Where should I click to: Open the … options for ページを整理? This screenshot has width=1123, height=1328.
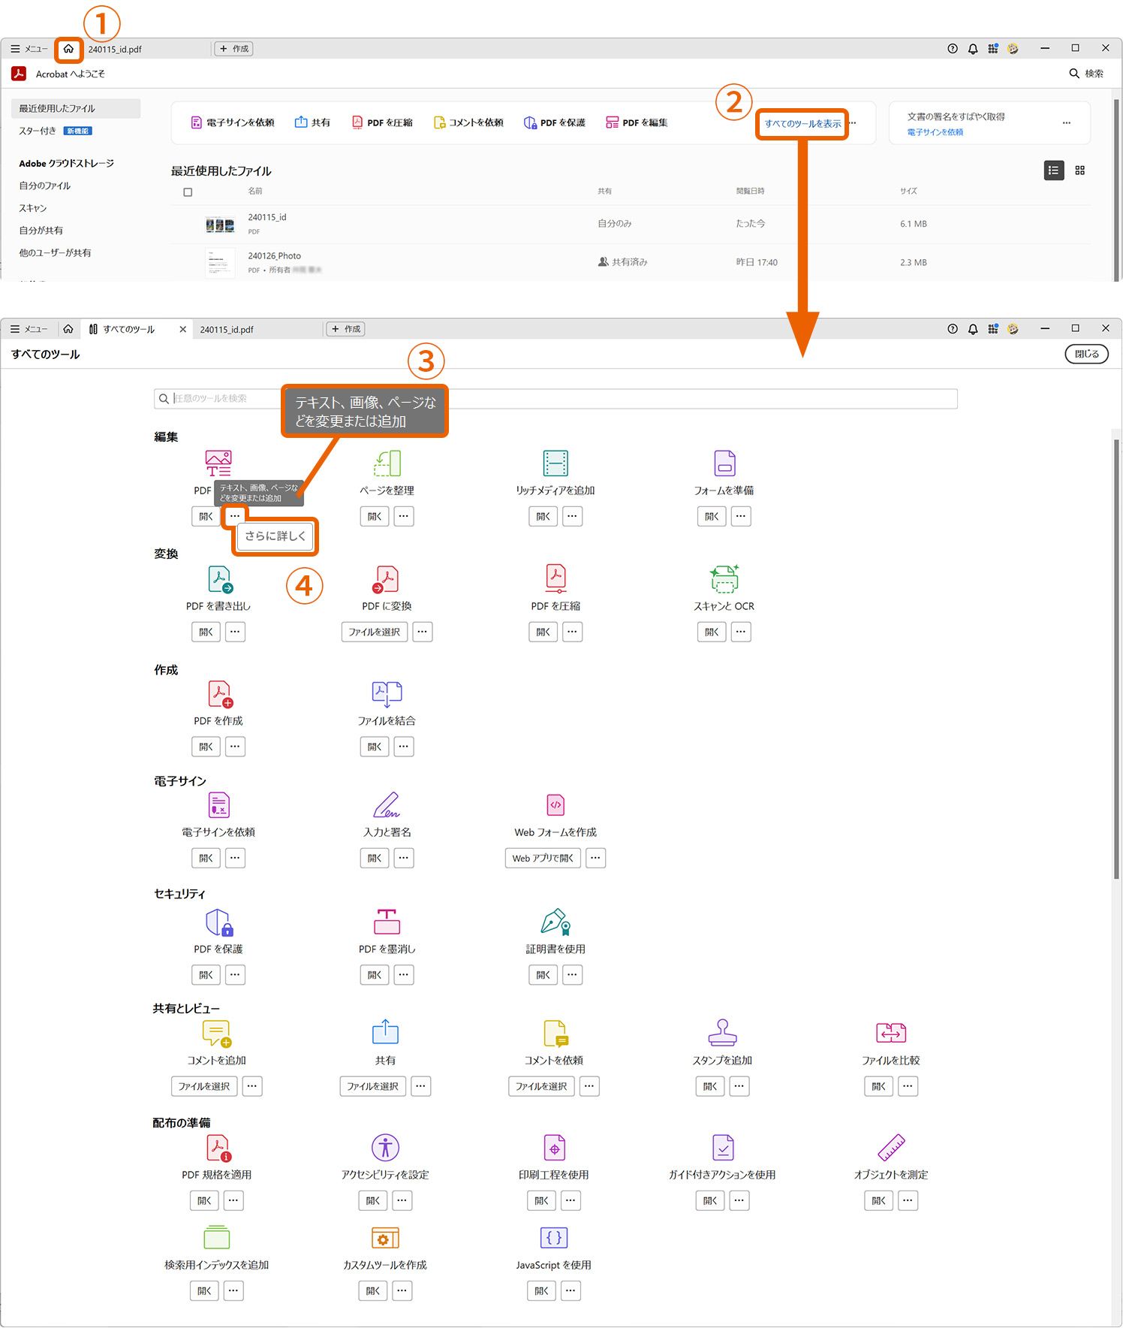(404, 517)
